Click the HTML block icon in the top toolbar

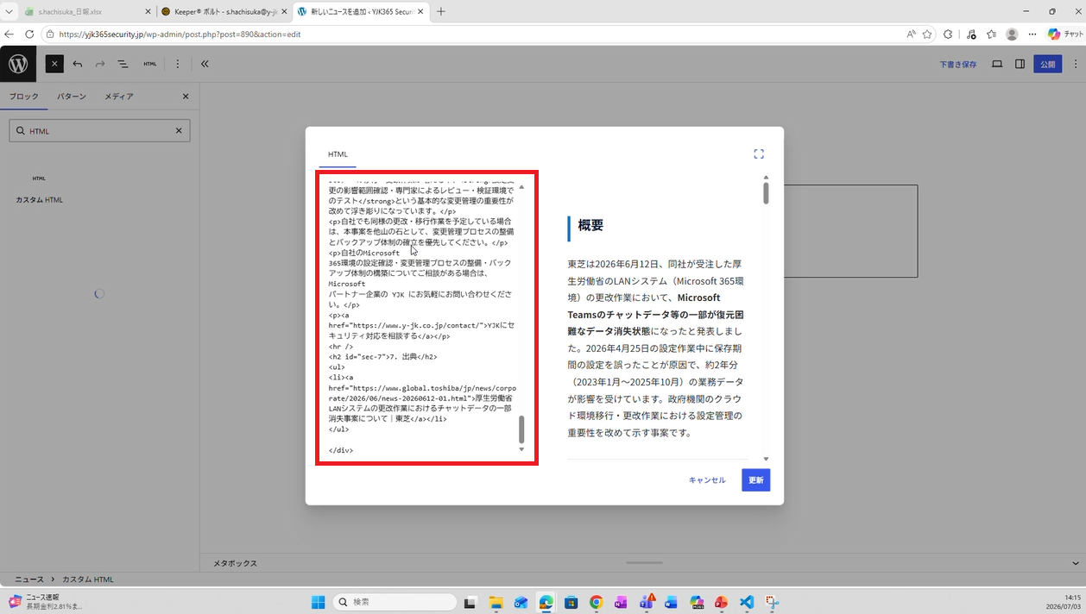[x=150, y=64]
